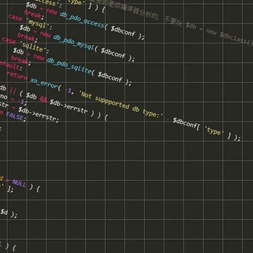Click the 'type' key after the error string
This screenshot has height=253, width=253.
(x=214, y=131)
